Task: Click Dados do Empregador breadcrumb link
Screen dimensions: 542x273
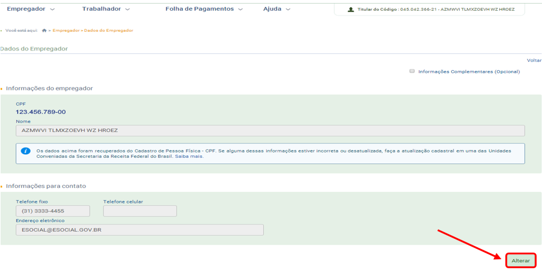Action: [109, 31]
